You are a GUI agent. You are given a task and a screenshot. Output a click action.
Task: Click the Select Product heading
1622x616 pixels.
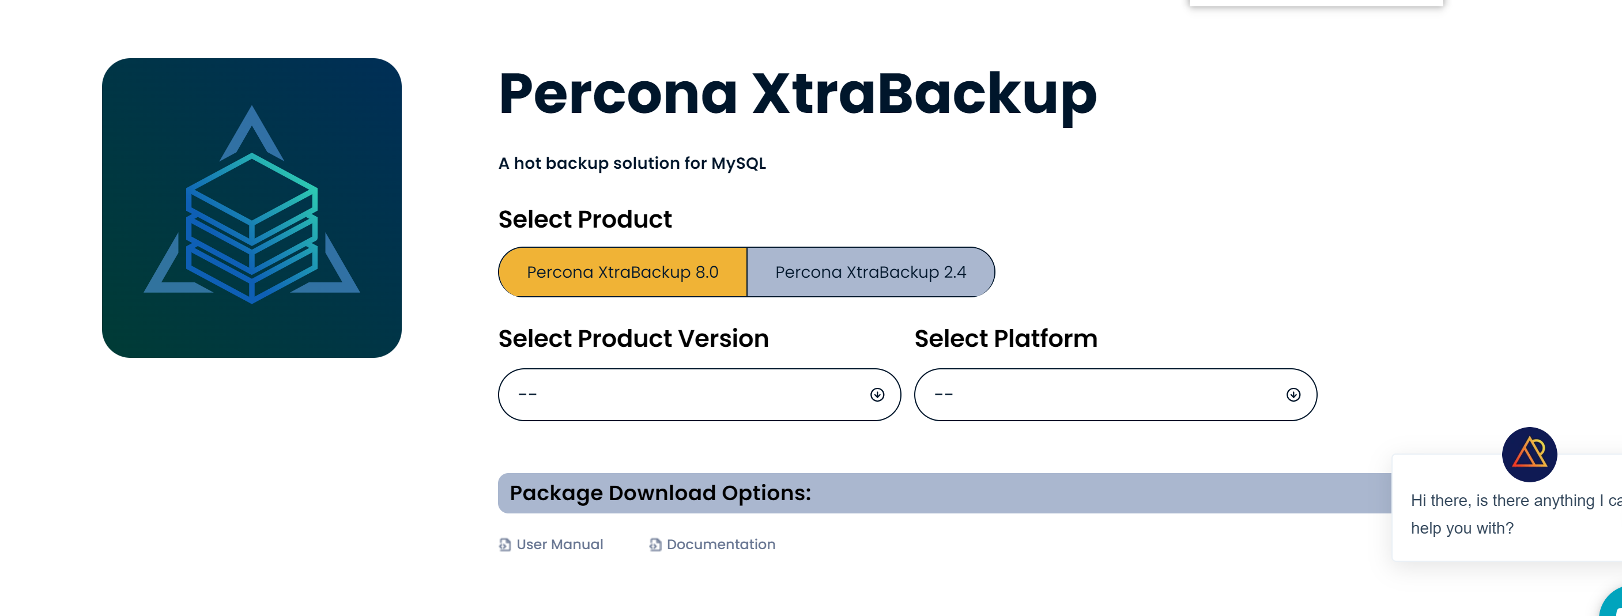[585, 220]
